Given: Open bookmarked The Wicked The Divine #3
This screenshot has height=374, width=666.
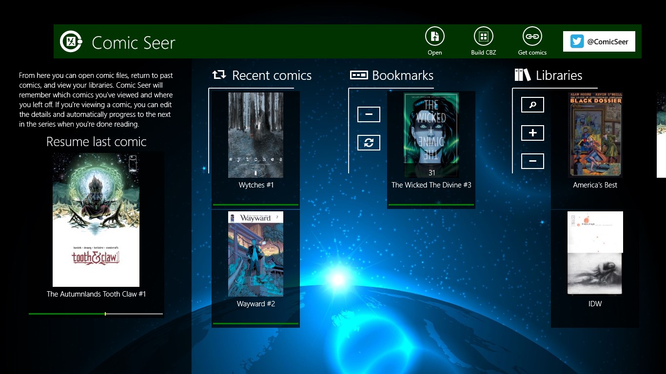Looking at the screenshot, I should (431, 135).
